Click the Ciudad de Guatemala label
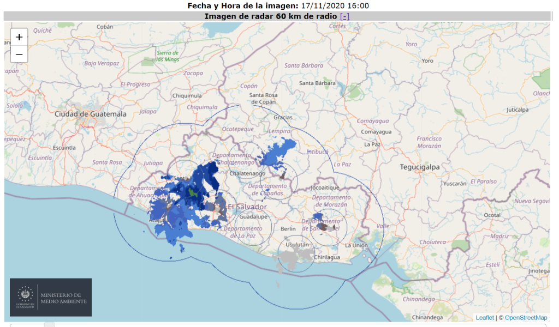559x327 pixels. click(x=90, y=114)
